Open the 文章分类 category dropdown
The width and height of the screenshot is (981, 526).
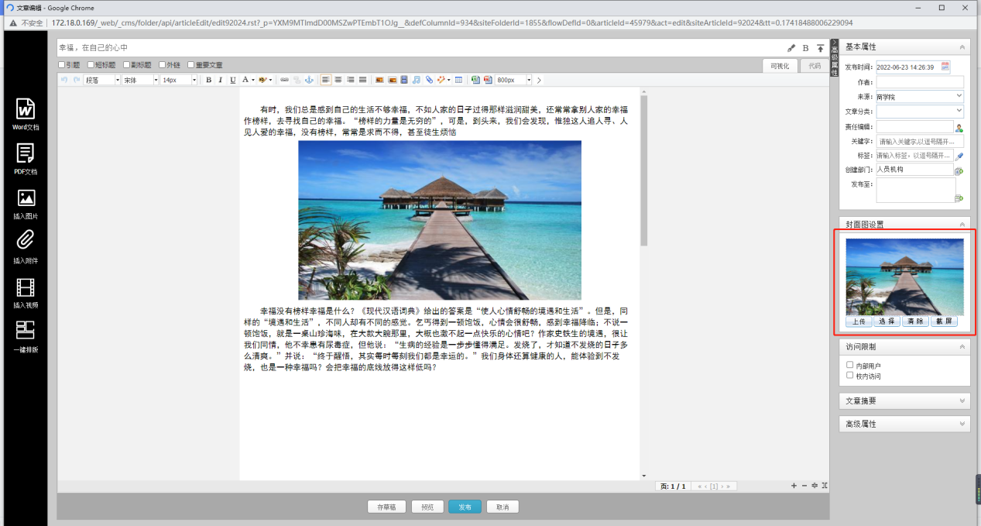[920, 112]
